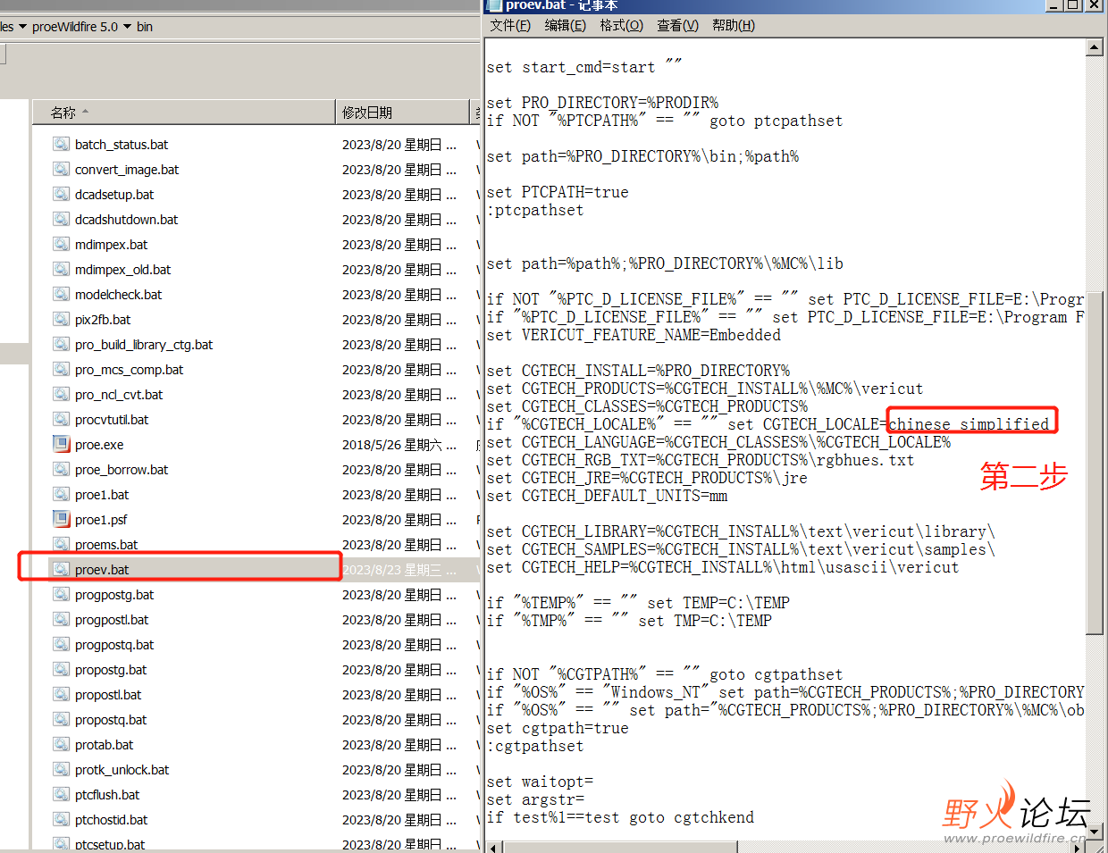This screenshot has height=853, width=1108.
Task: Sort files by the 修改日期 column header
Action: [x=403, y=113]
